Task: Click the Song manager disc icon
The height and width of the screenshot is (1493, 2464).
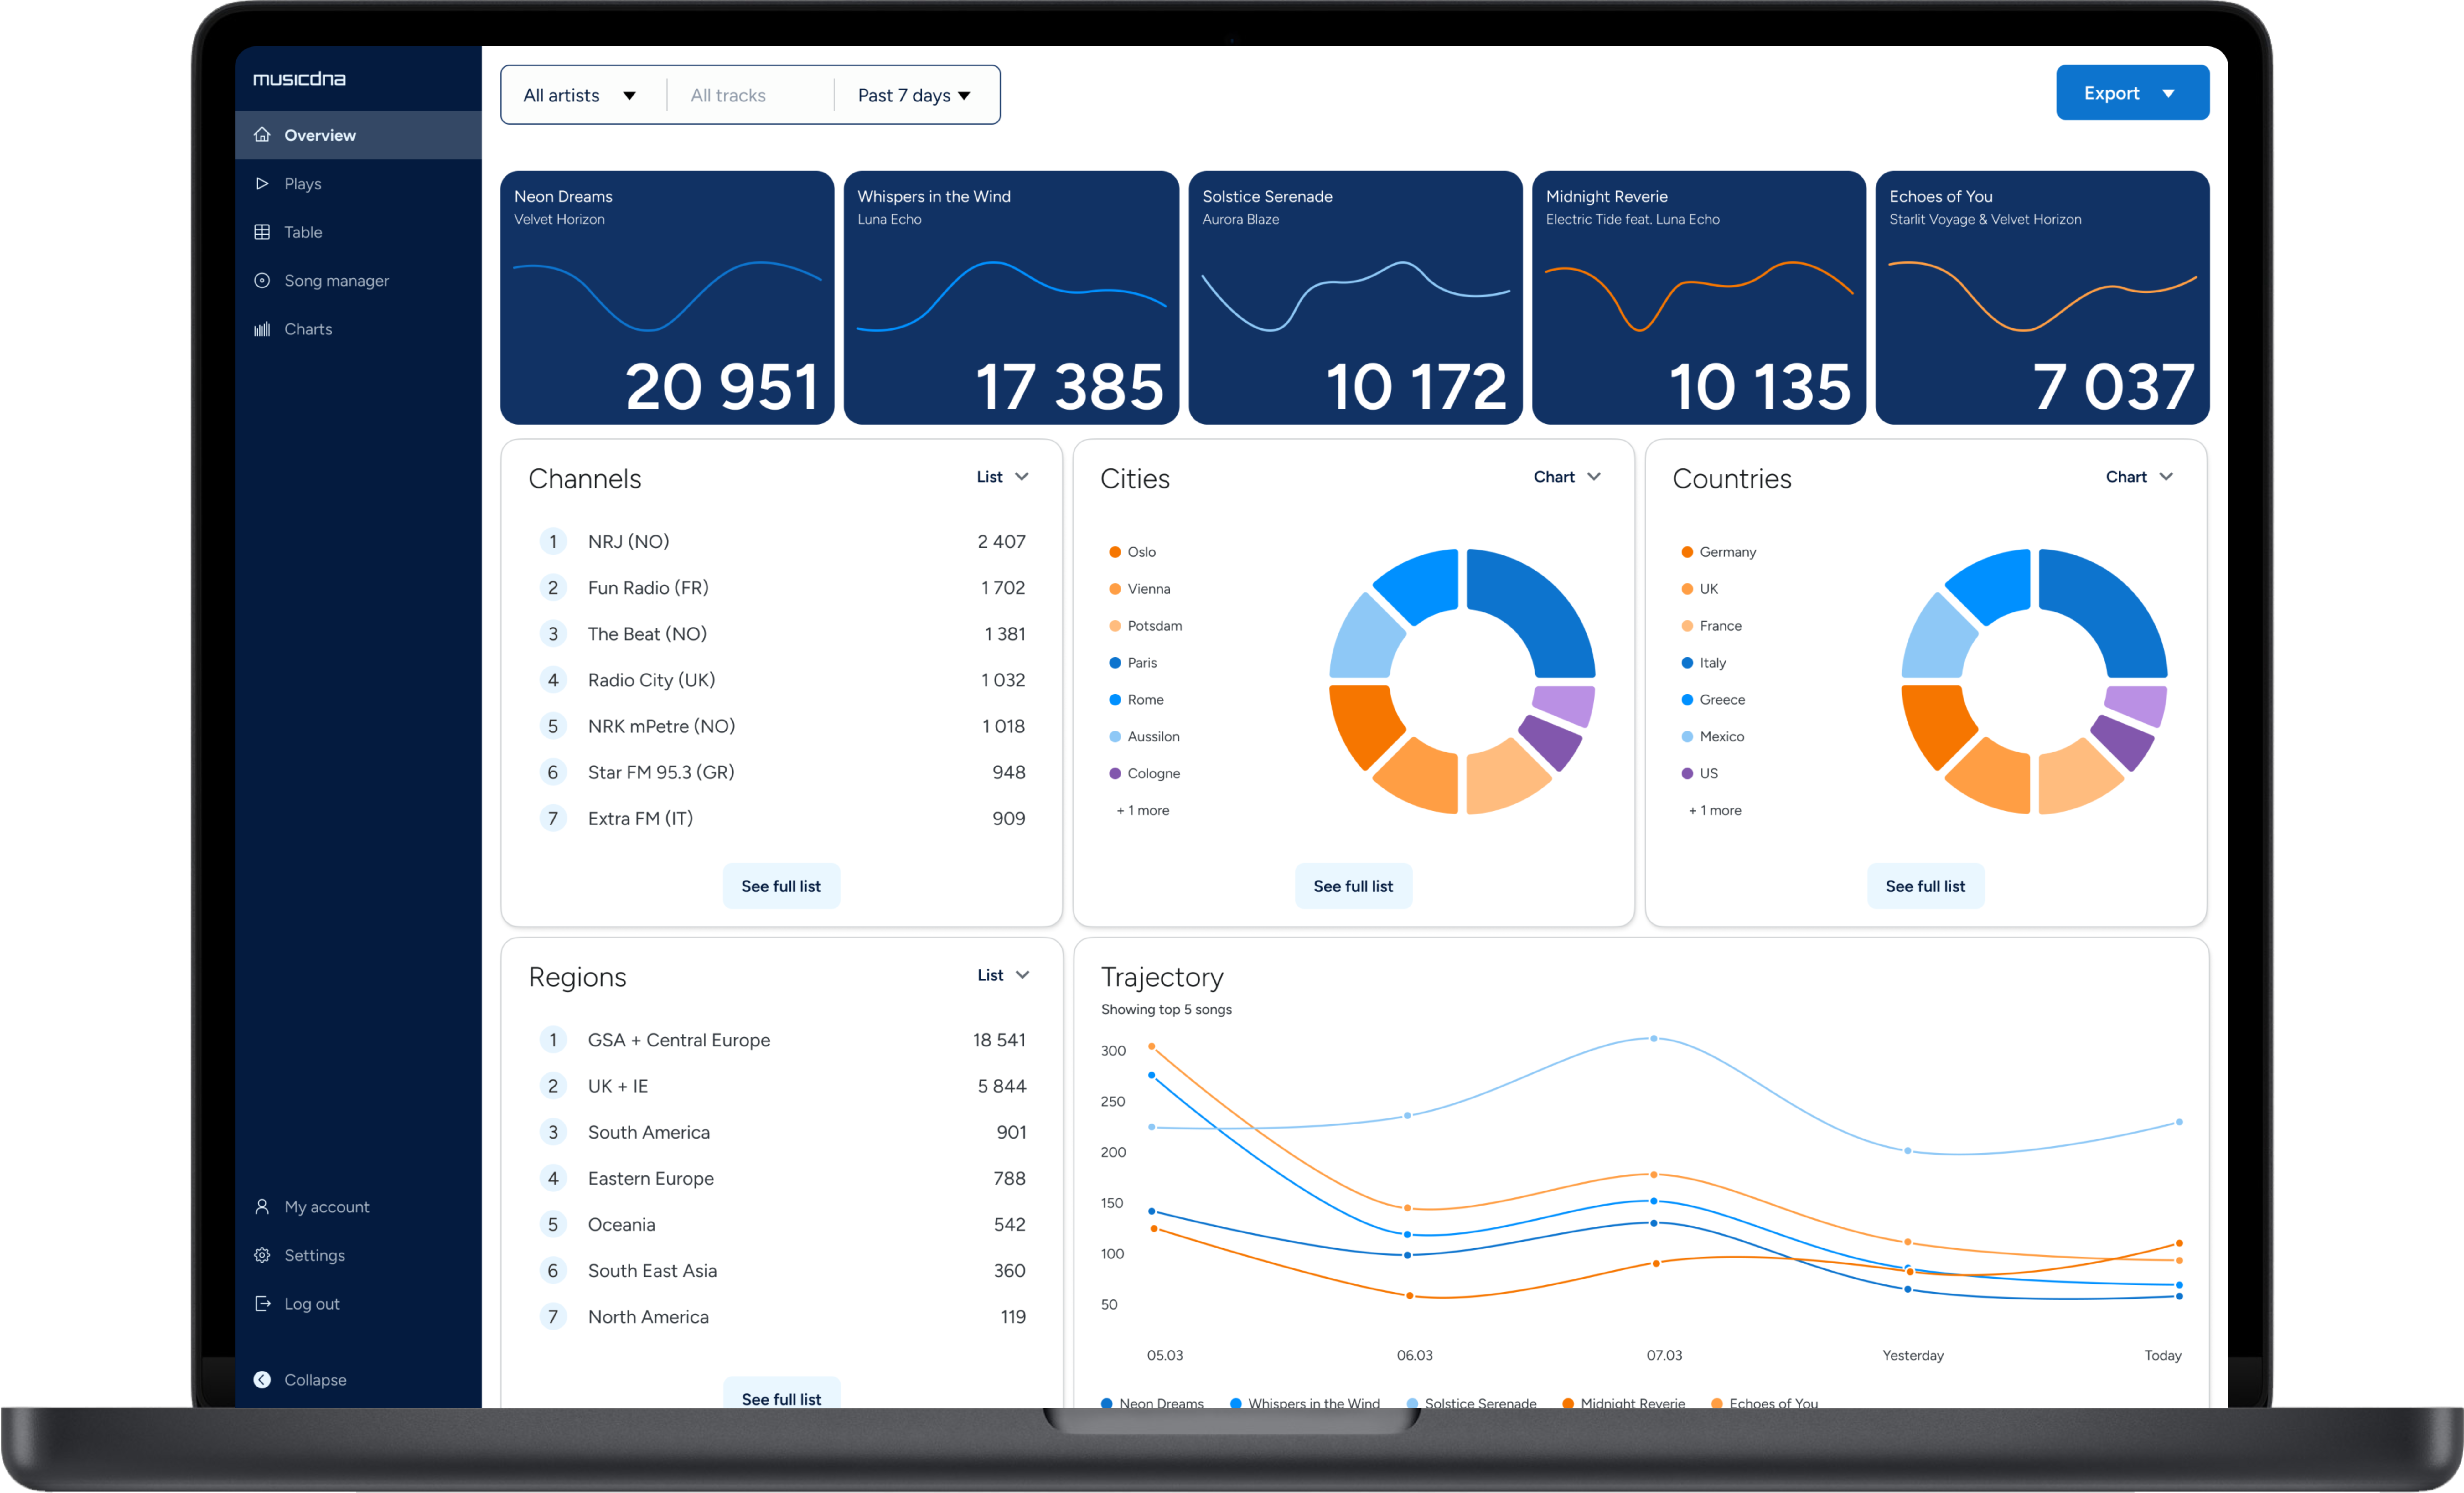Action: click(x=262, y=280)
